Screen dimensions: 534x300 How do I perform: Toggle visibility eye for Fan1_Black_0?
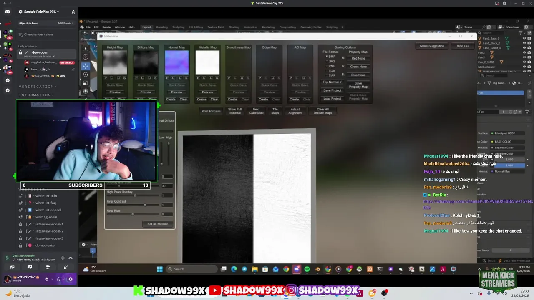click(524, 43)
